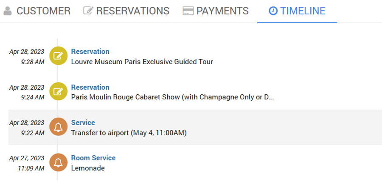This screenshot has height=184, width=382.
Task: Click the airport transfer service bell icon
Action: 59,127
